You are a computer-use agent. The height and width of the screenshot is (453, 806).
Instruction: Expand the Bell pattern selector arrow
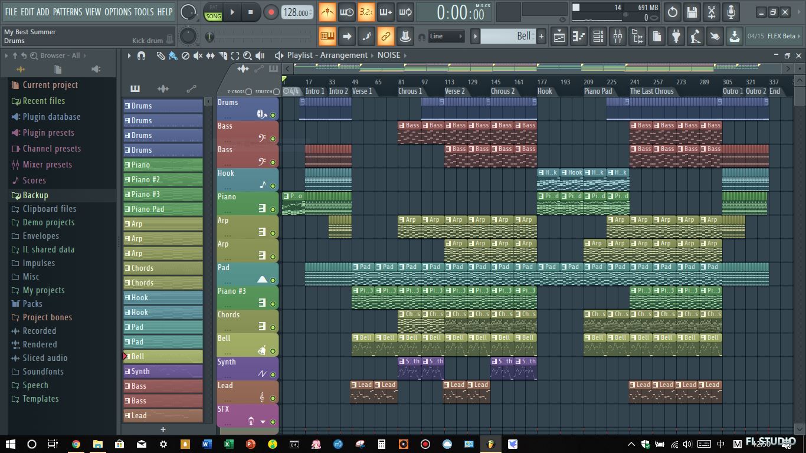(475, 37)
